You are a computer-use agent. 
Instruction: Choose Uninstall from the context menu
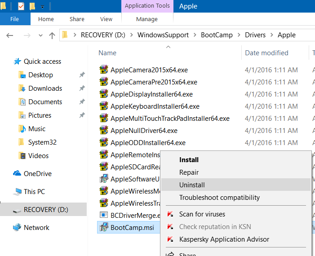click(192, 185)
